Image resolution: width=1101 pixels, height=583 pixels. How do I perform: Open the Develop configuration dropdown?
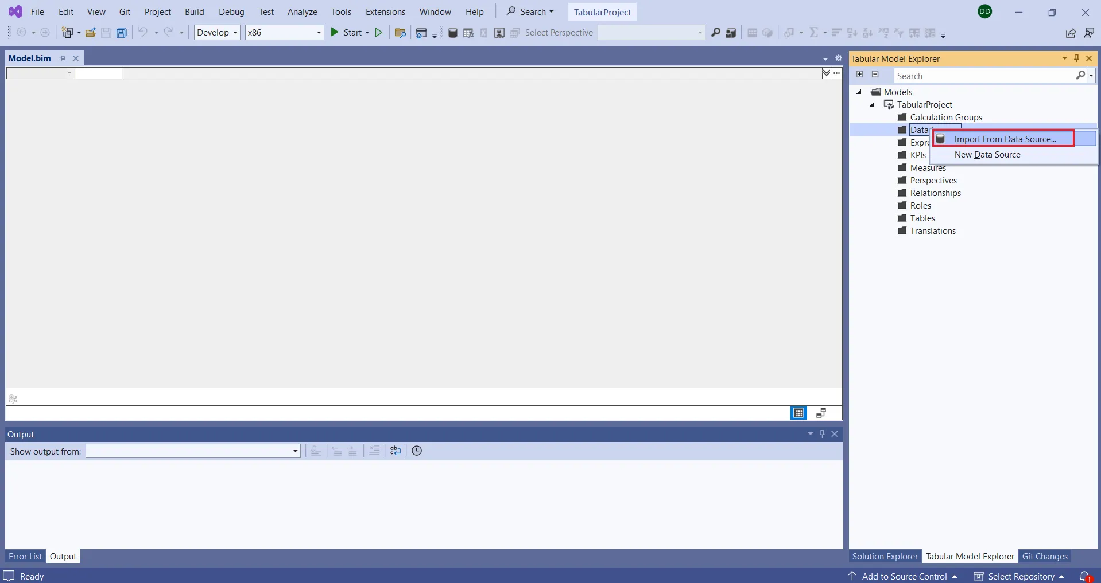(217, 33)
